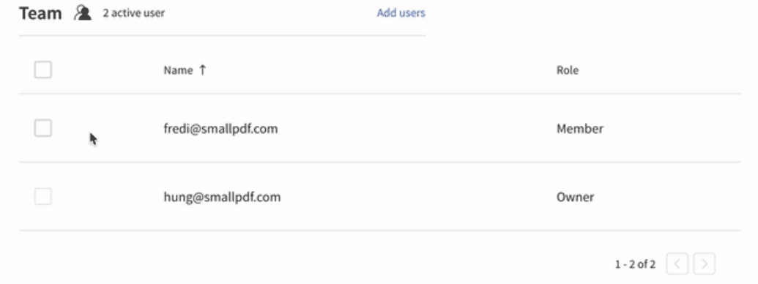Tick the select-all checkbox in header row
This screenshot has height=284, width=758.
pyautogui.click(x=43, y=70)
